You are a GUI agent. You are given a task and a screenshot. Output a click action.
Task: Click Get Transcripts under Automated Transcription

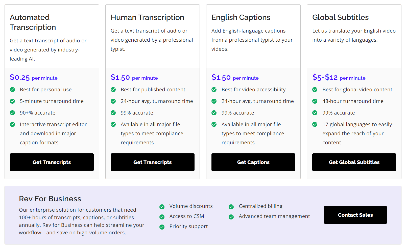[x=52, y=162]
